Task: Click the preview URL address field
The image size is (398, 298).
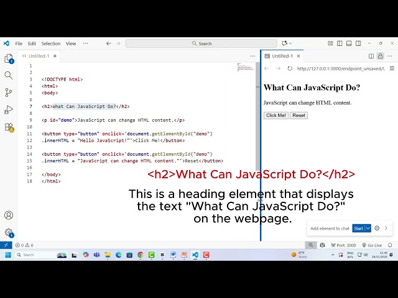Action: pyautogui.click(x=341, y=68)
